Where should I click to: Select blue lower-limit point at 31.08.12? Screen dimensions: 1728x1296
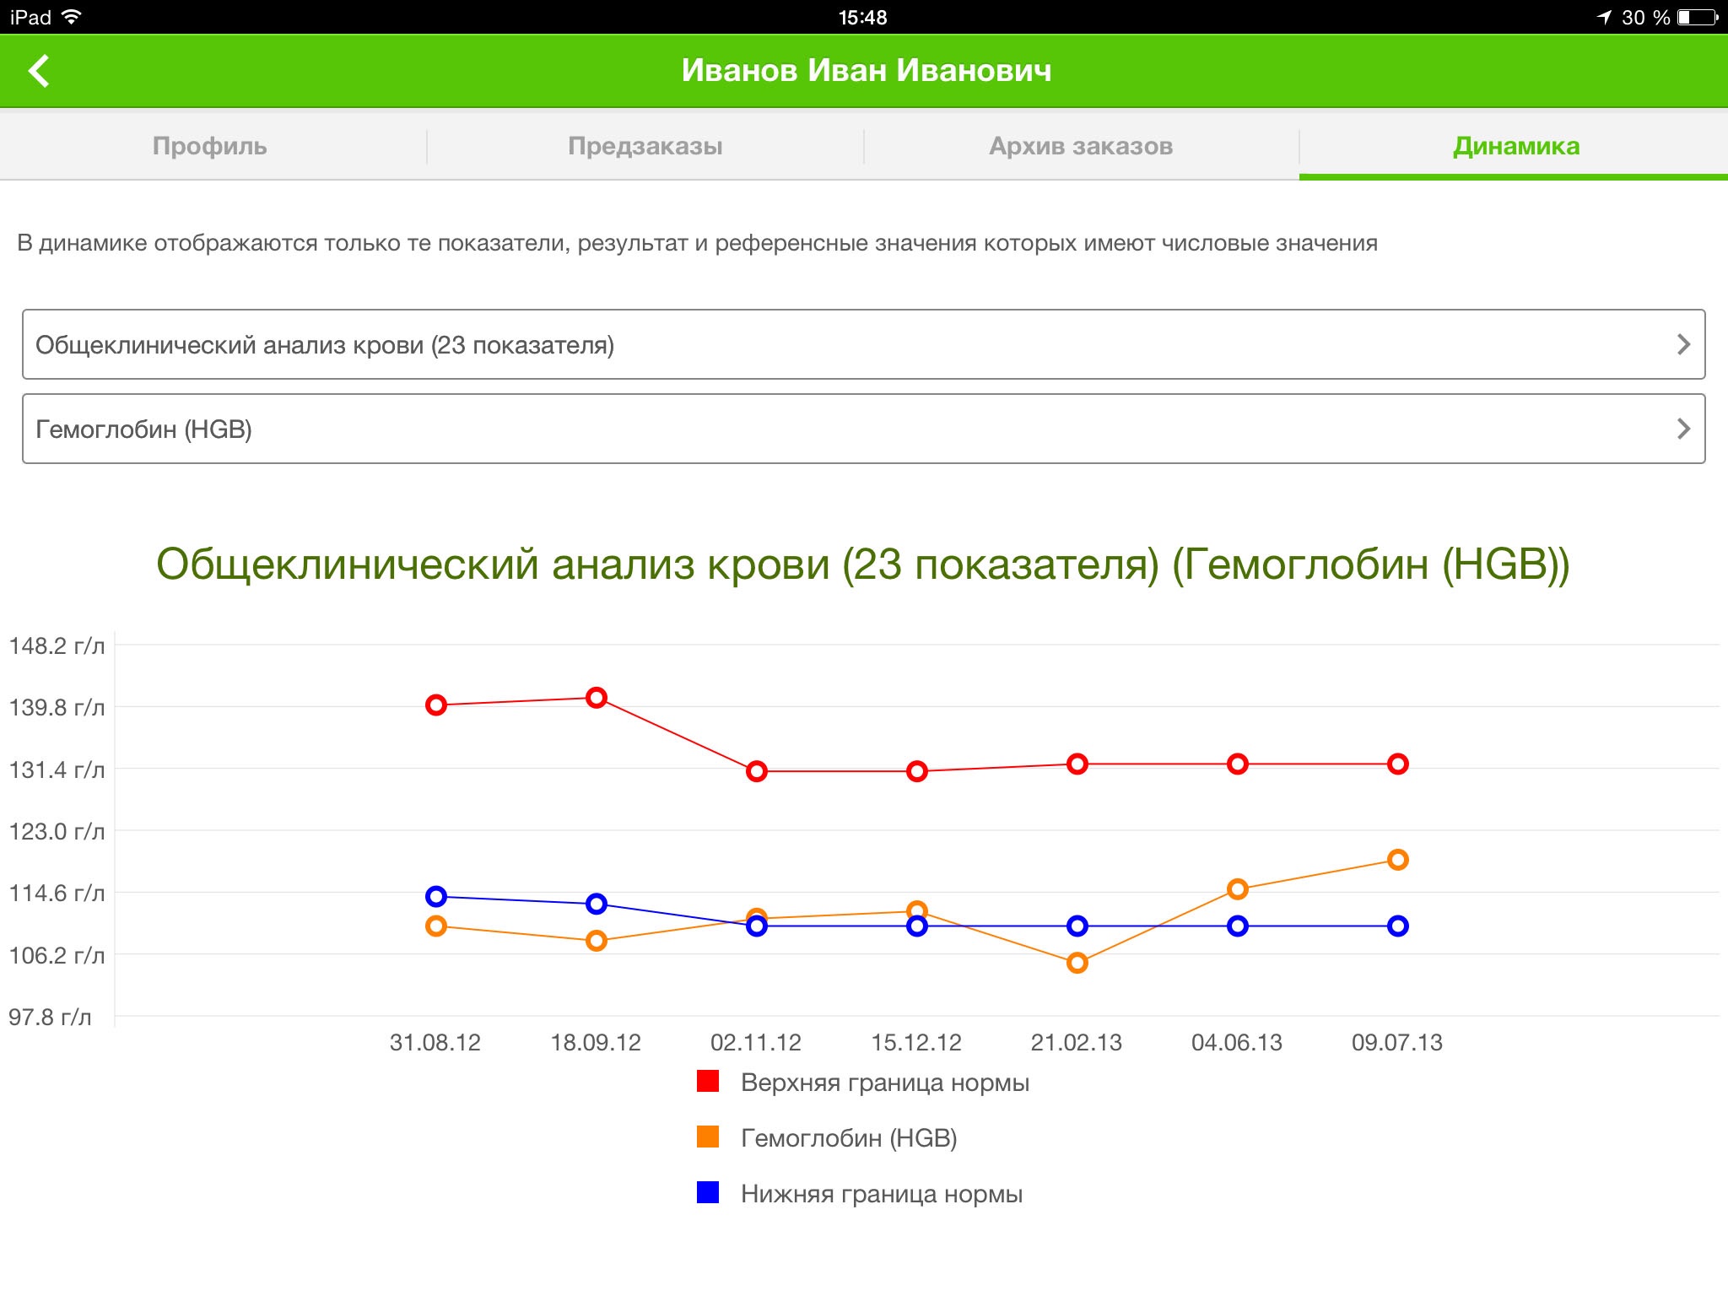tap(436, 896)
